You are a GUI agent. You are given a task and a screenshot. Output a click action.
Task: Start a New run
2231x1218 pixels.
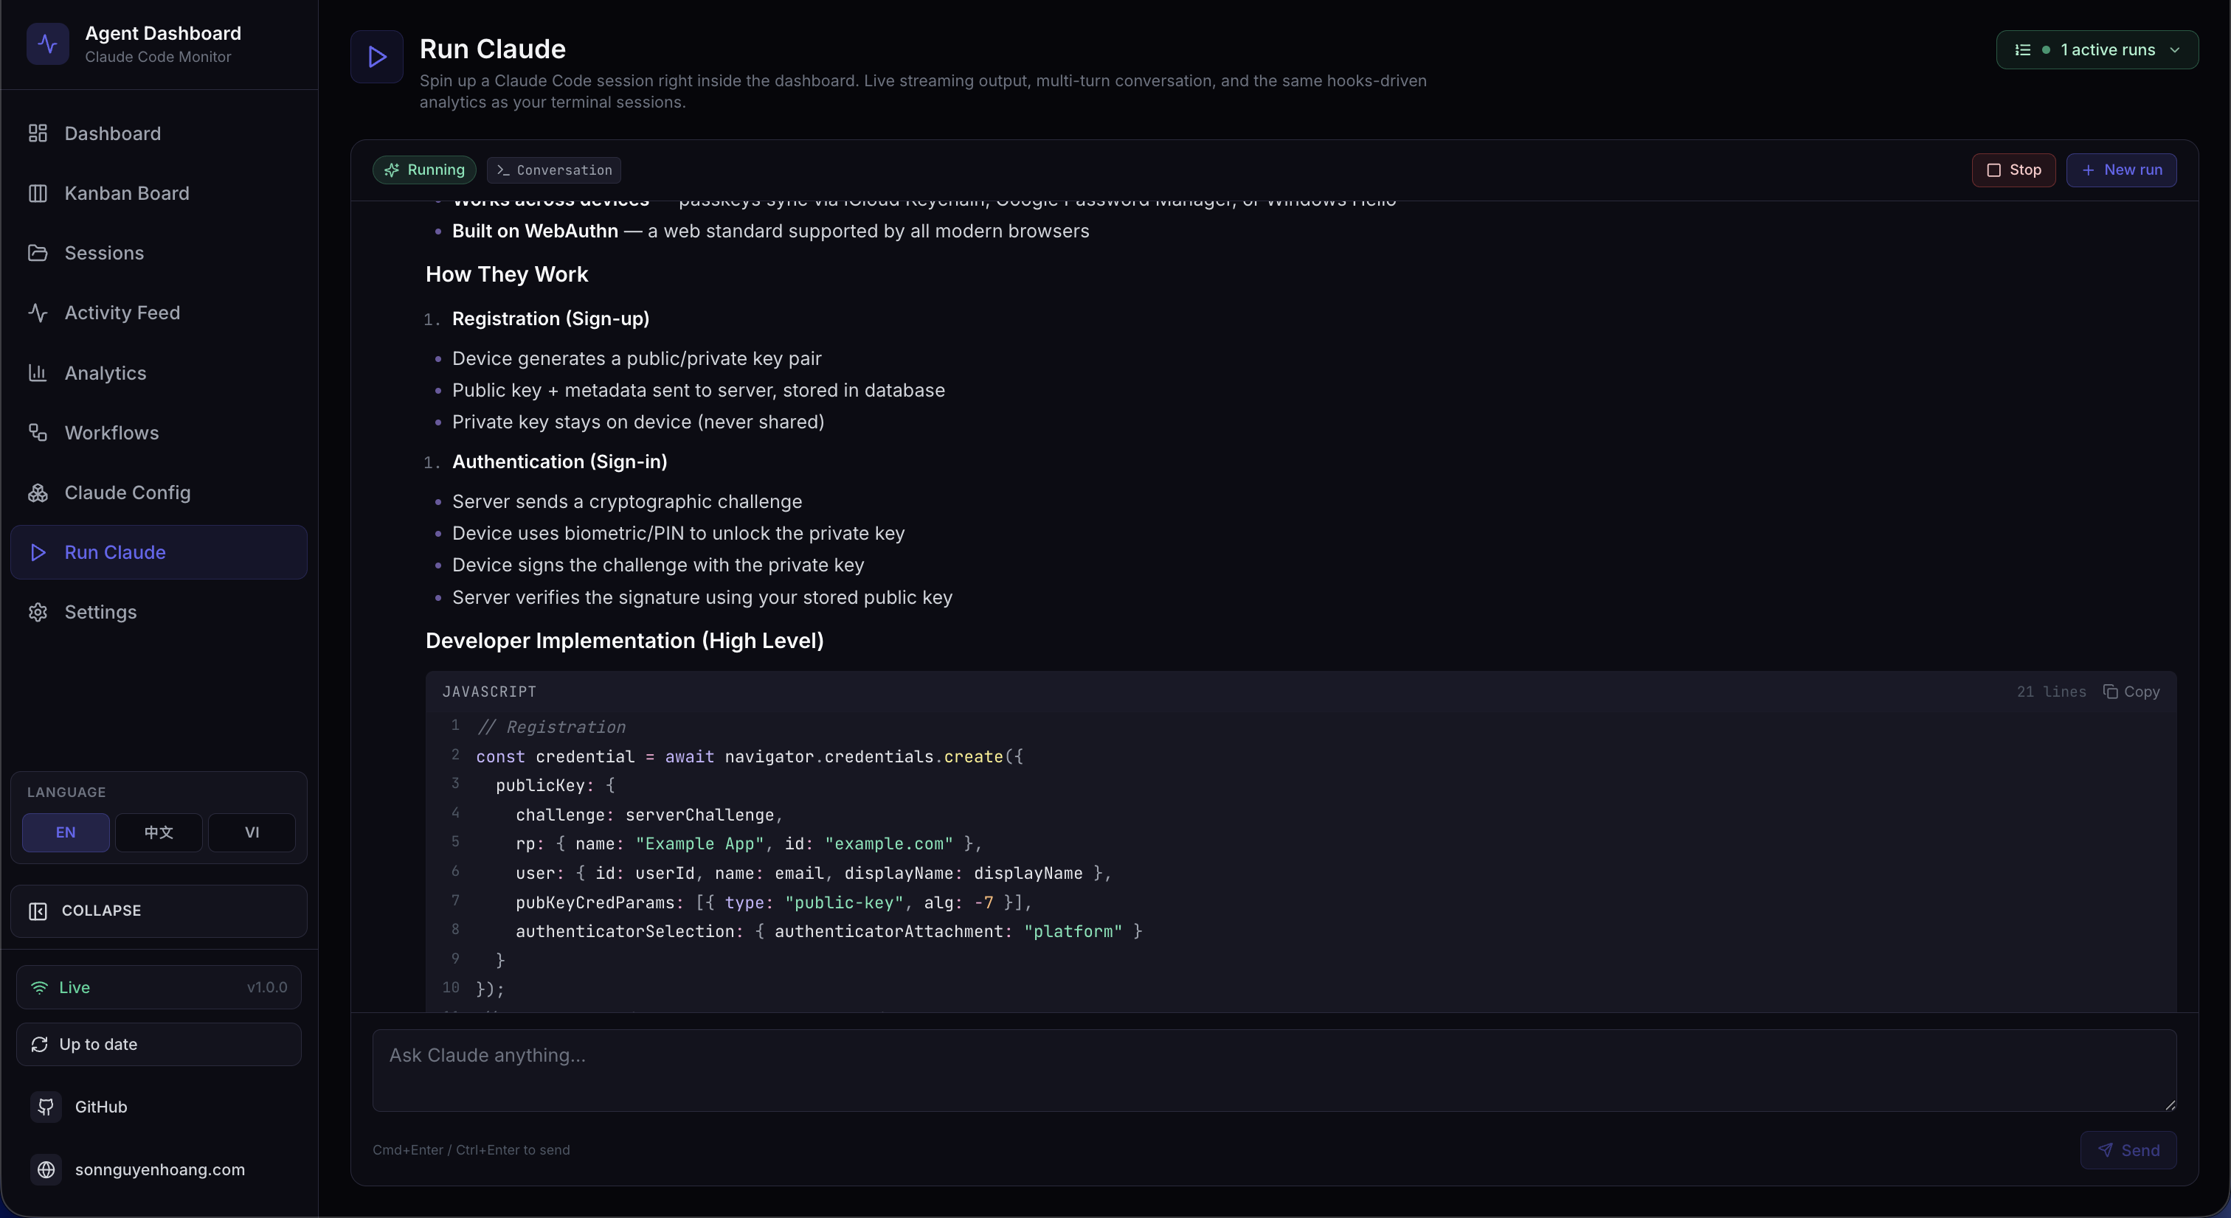2121,170
